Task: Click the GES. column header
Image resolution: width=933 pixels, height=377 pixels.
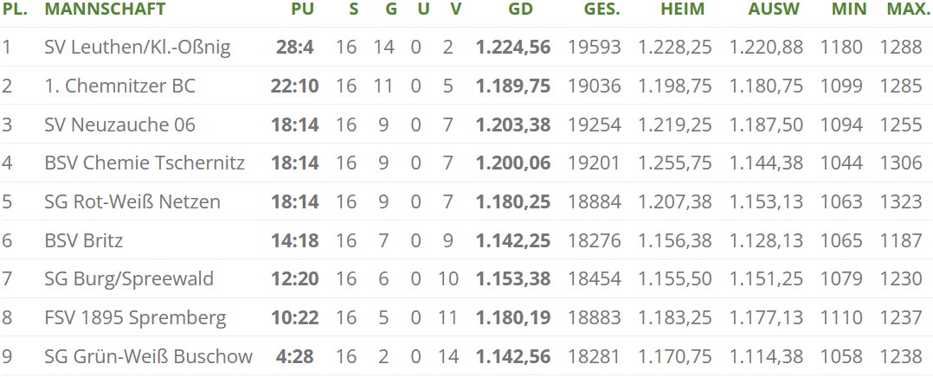Action: (602, 9)
